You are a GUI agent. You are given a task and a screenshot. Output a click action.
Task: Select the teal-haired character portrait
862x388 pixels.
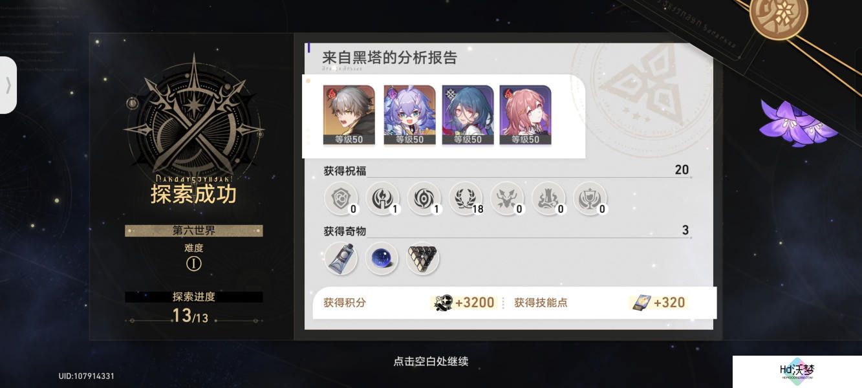point(468,115)
